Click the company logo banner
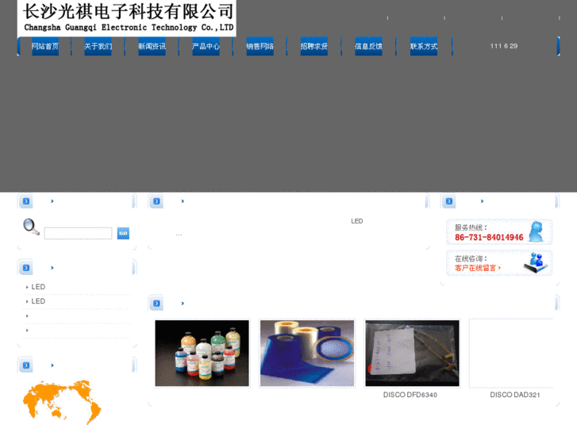Image resolution: width=577 pixels, height=432 pixels. point(126,18)
